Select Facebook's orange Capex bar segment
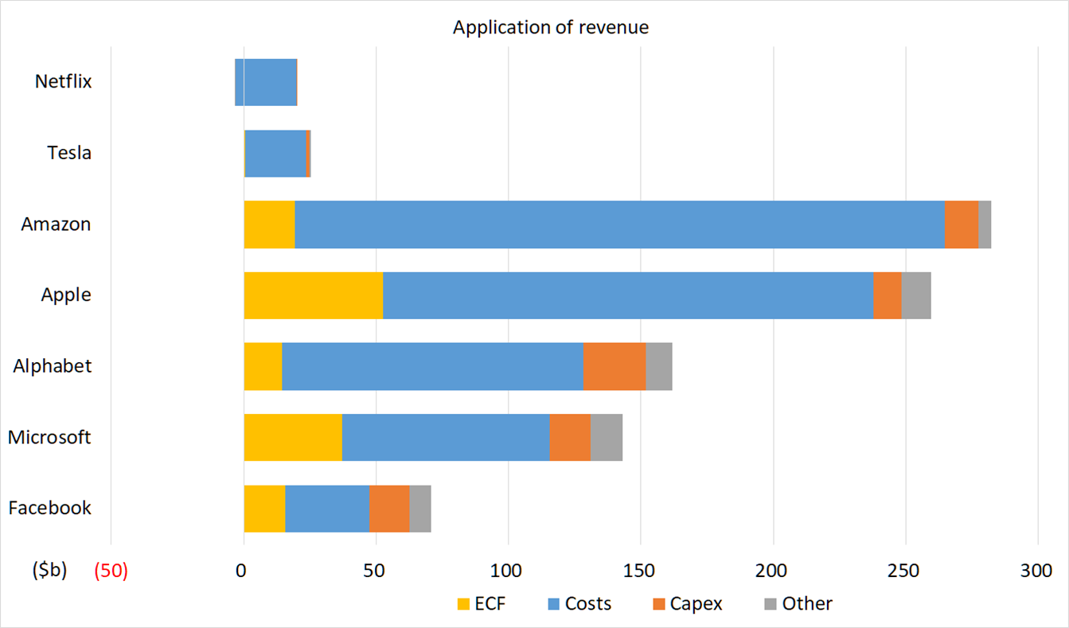Viewport: 1069px width, 628px height. tap(389, 508)
